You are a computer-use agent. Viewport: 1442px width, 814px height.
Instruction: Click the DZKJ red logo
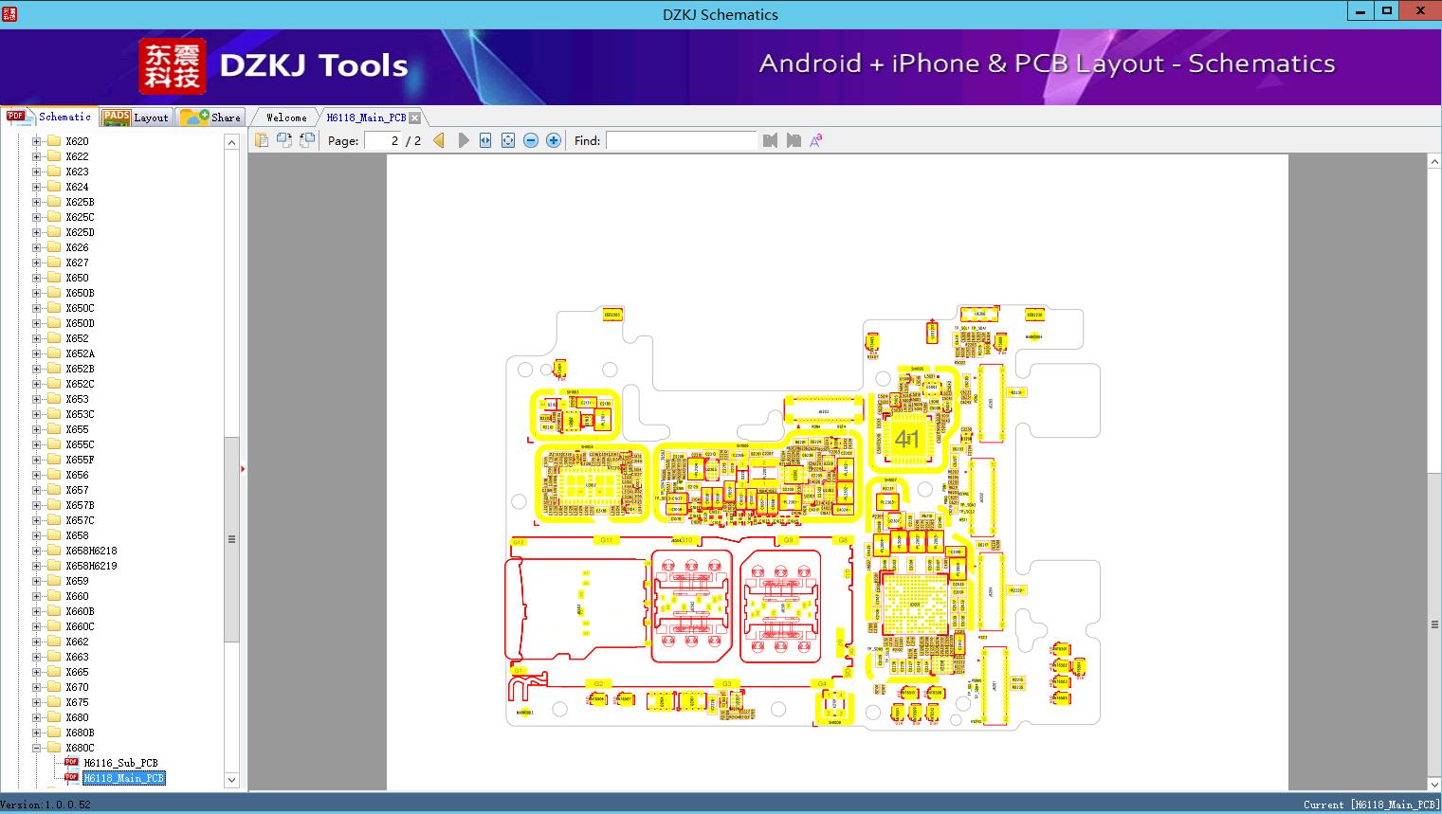coord(173,66)
